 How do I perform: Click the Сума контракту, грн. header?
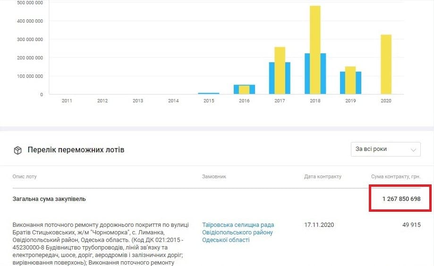396,176
